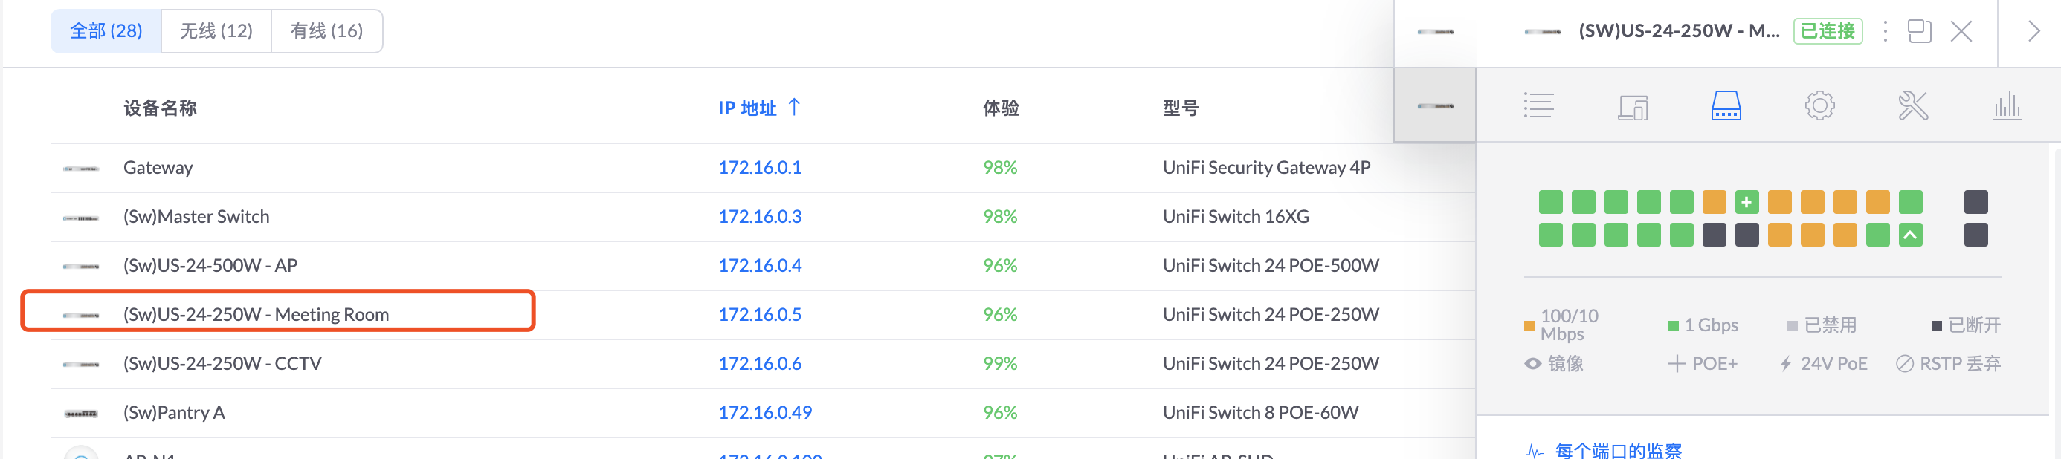This screenshot has height=459, width=2061.
Task: Open IP link 172.16.0.49
Action: [x=765, y=413]
